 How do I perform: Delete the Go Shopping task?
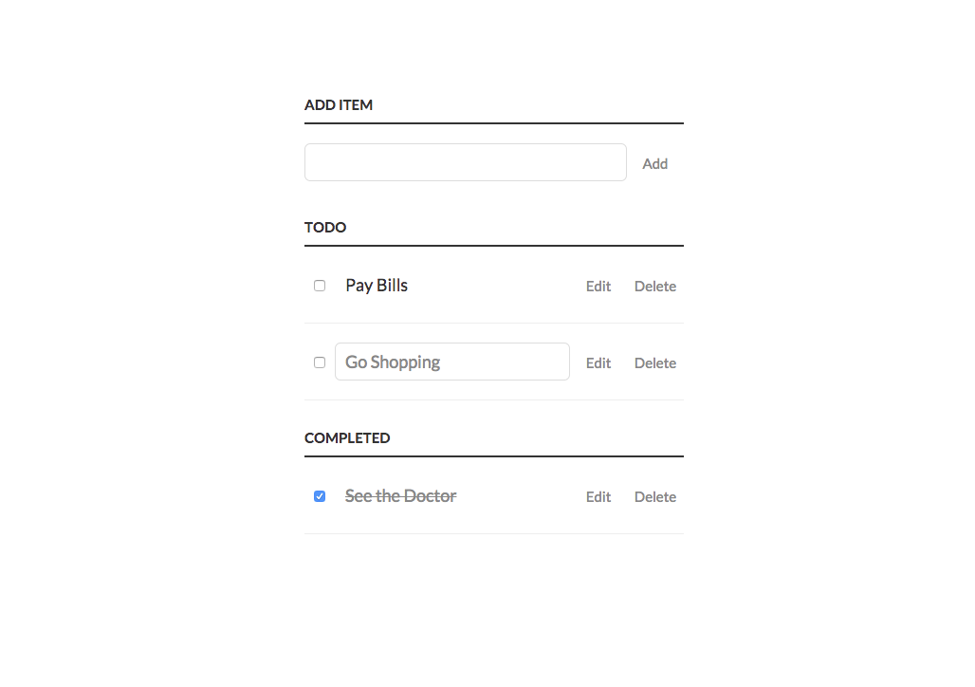pos(655,363)
